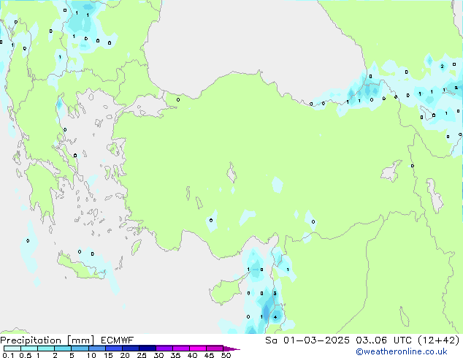Click the '(12+42)' forecast run text
Image resolution: width=463 pixels, height=358 pixels.
[x=439, y=340]
